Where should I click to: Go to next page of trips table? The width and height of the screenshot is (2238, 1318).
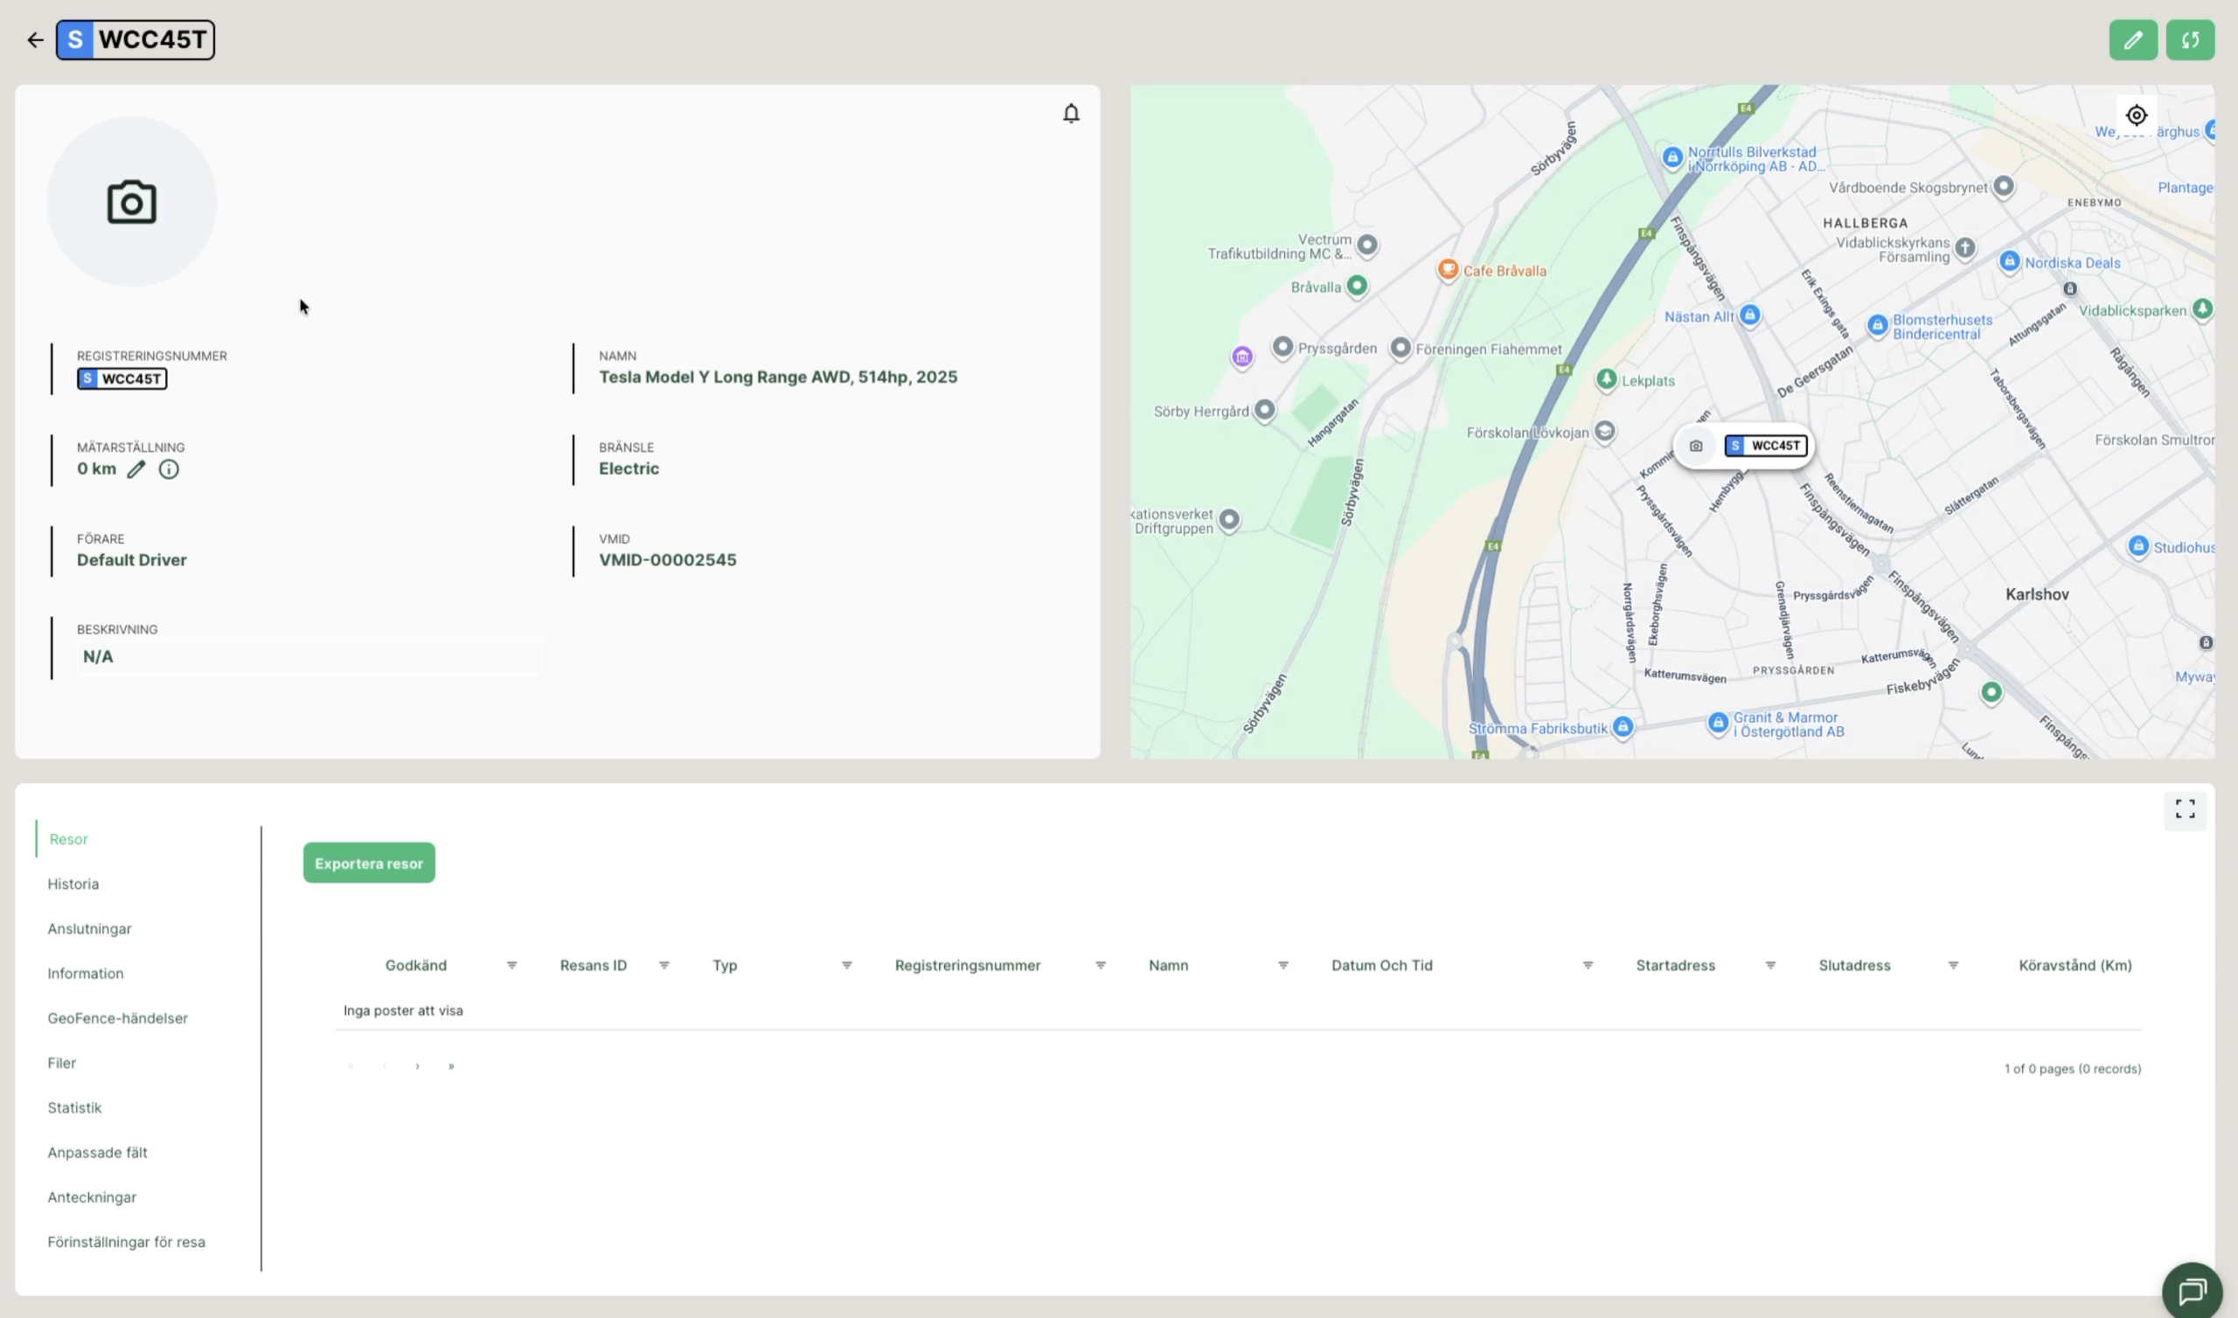click(417, 1066)
